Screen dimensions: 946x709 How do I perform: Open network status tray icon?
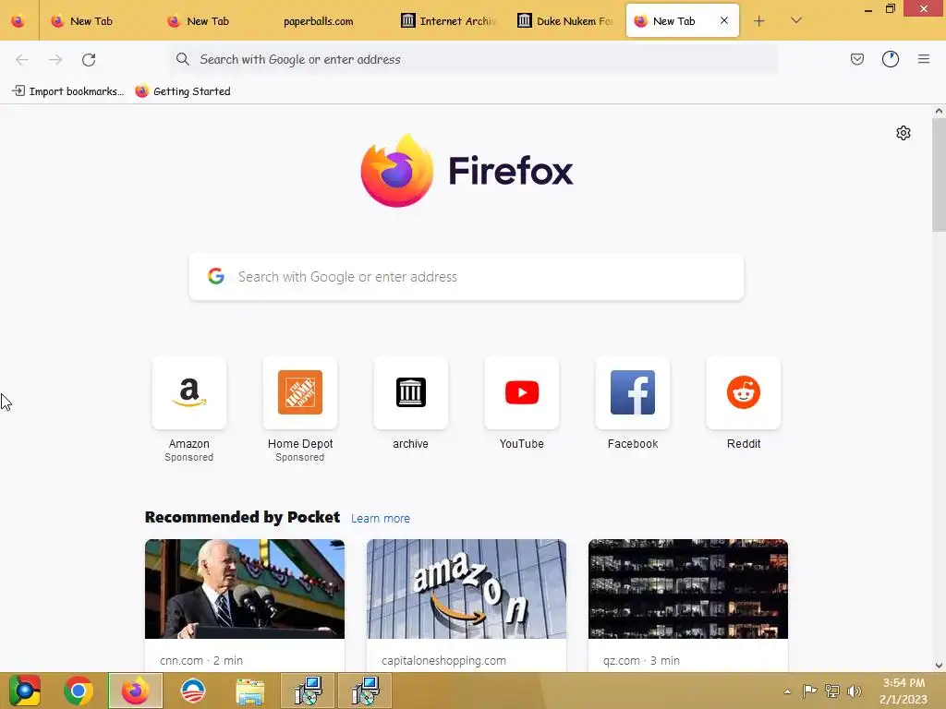click(x=832, y=691)
